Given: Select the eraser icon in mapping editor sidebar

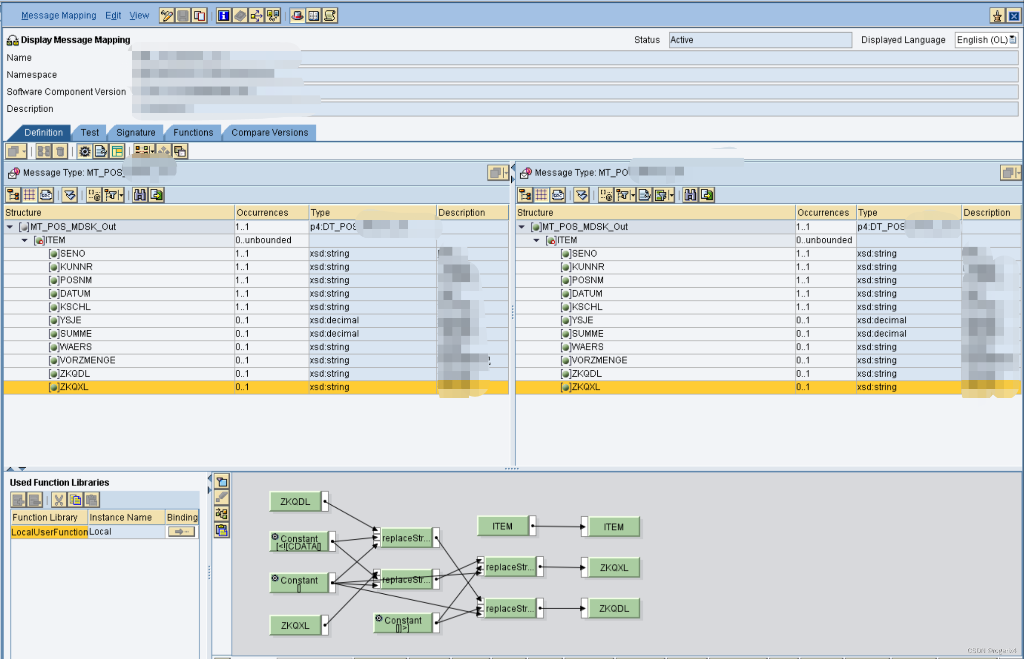Looking at the screenshot, I should (222, 497).
